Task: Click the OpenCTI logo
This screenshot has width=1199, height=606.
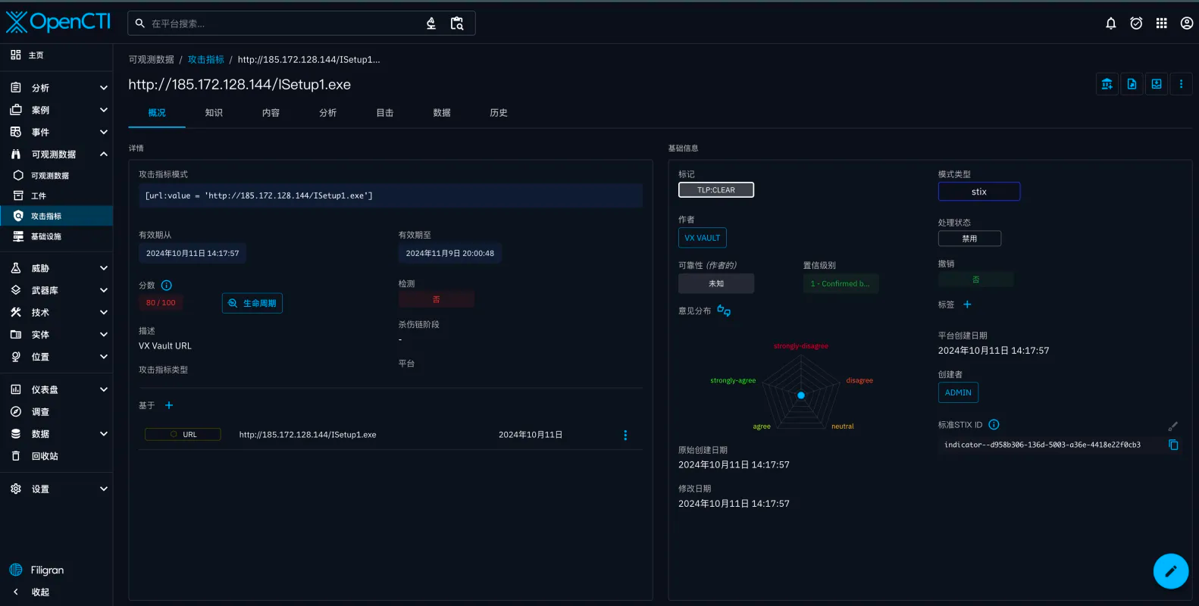Action: coord(58,22)
